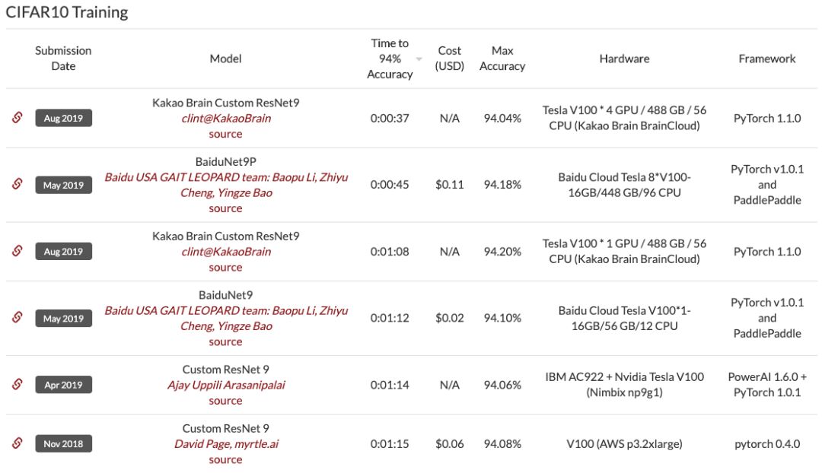Click the link icon beside Nov 2018 entry
822x473 pixels.
coord(17,443)
